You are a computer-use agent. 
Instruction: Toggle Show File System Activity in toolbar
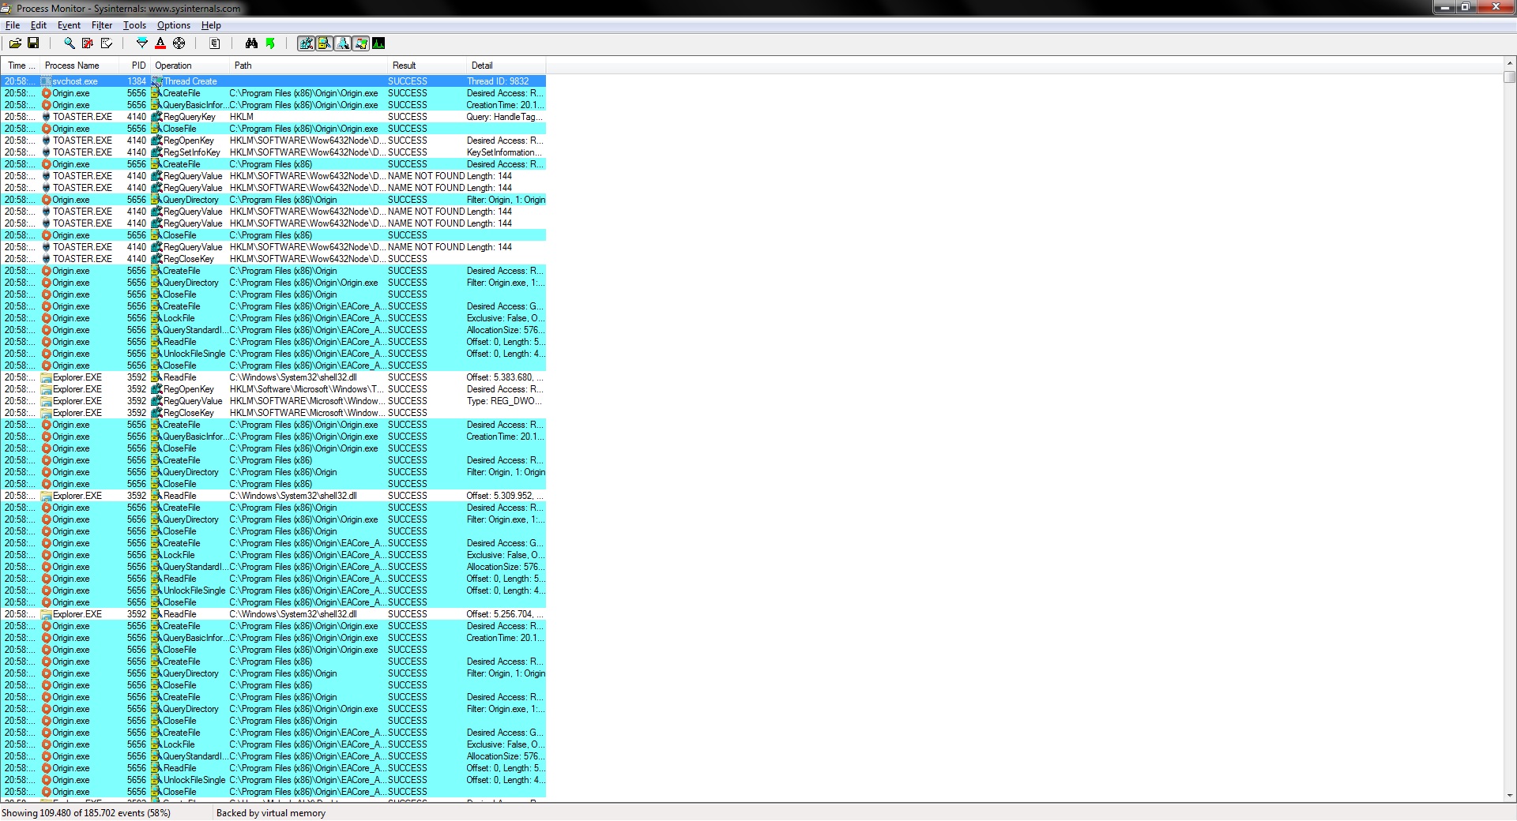tap(324, 43)
